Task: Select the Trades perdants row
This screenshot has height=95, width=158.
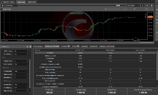Action: pos(95,81)
